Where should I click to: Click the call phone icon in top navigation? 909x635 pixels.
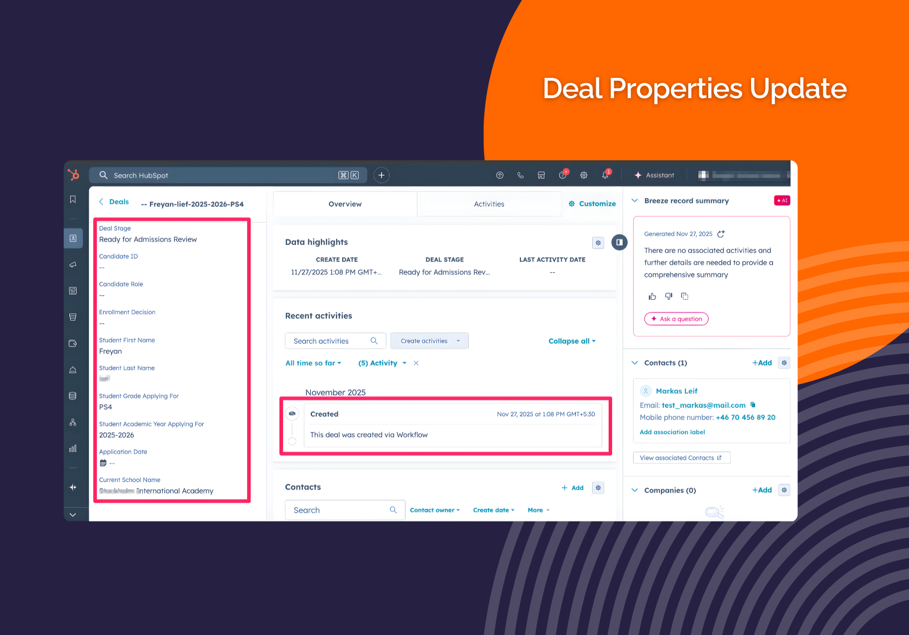pyautogui.click(x=520, y=175)
